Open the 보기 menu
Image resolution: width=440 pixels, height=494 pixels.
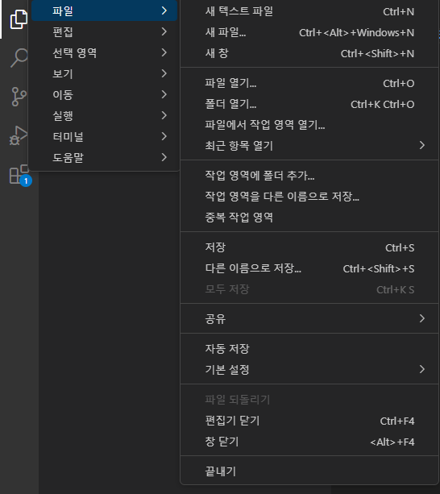pos(104,73)
